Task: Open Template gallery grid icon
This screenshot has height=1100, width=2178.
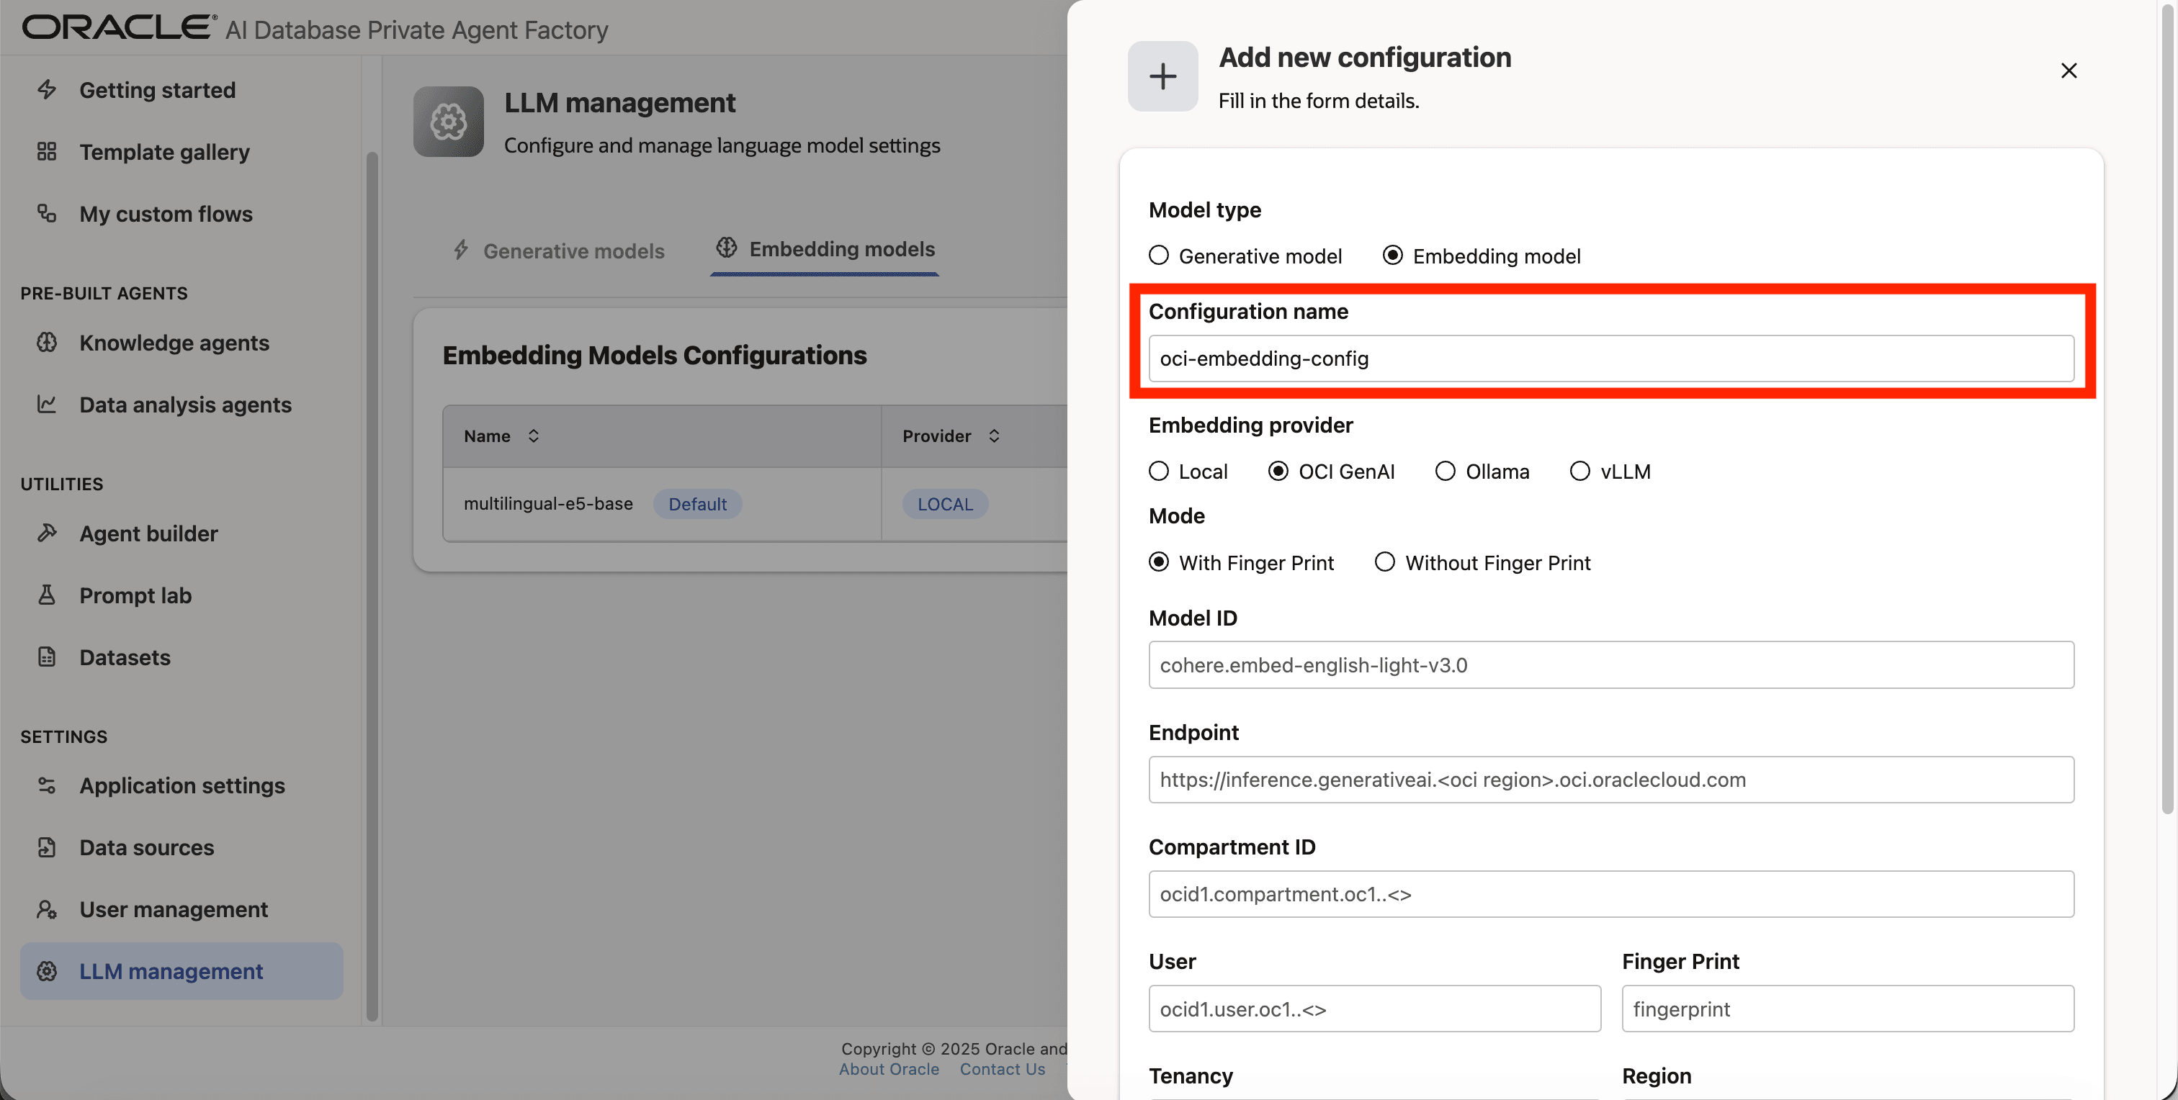Action: [x=48, y=152]
